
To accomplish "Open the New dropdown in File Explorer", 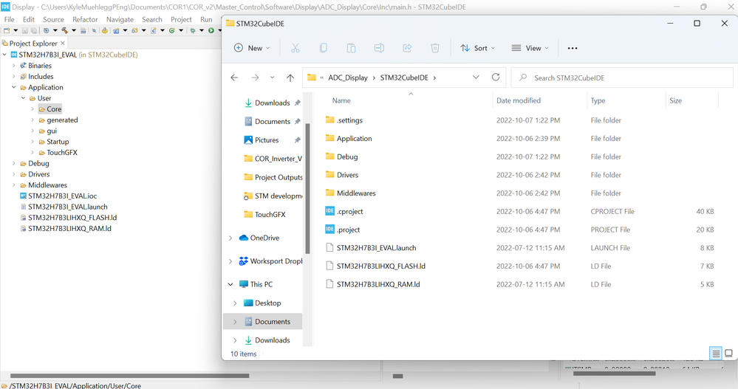I will 252,48.
